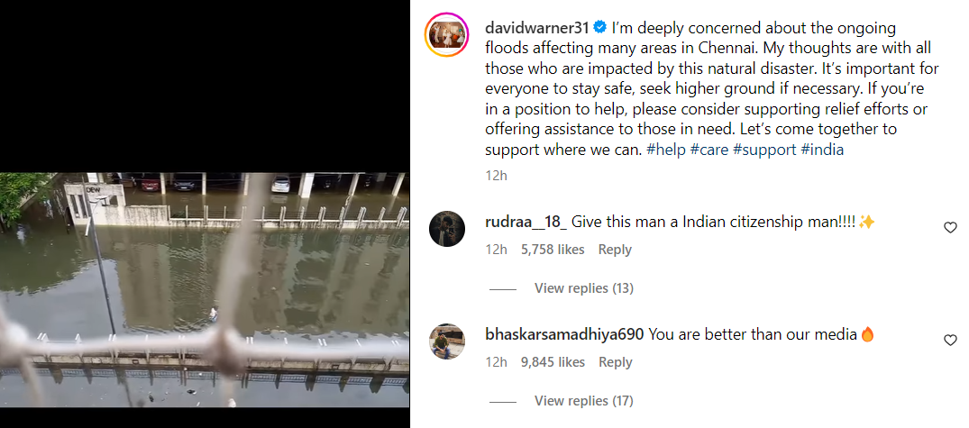View 5,758 likes list
The image size is (969, 428).
tap(553, 250)
